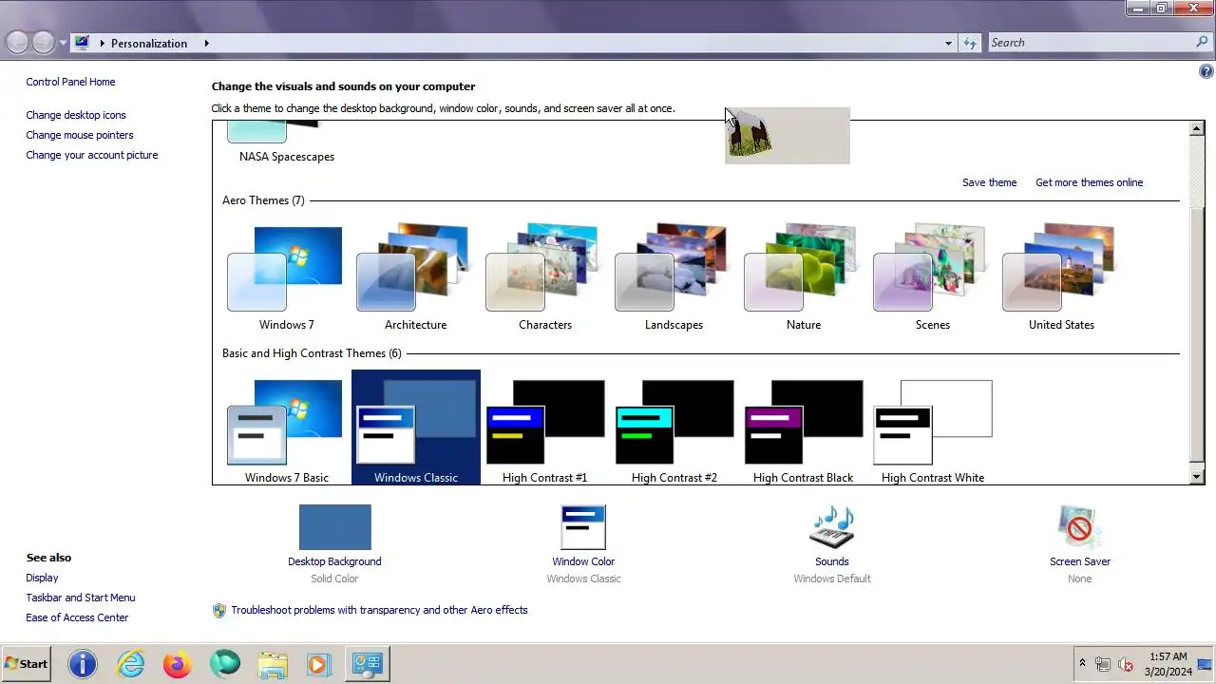Viewport: 1216px width, 684px height.
Task: Click the network tray icon
Action: click(x=1103, y=664)
